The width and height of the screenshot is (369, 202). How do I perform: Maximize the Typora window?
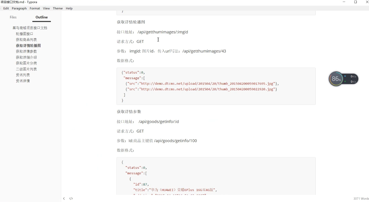point(355,2)
